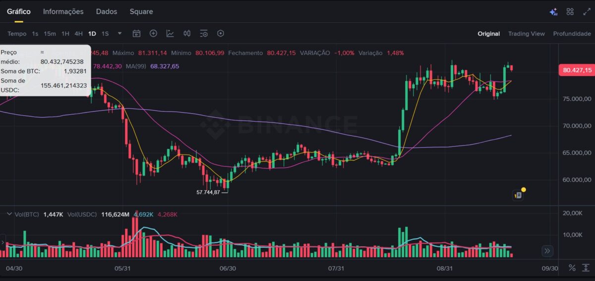Change chart style via candlestick icon

[187, 34]
